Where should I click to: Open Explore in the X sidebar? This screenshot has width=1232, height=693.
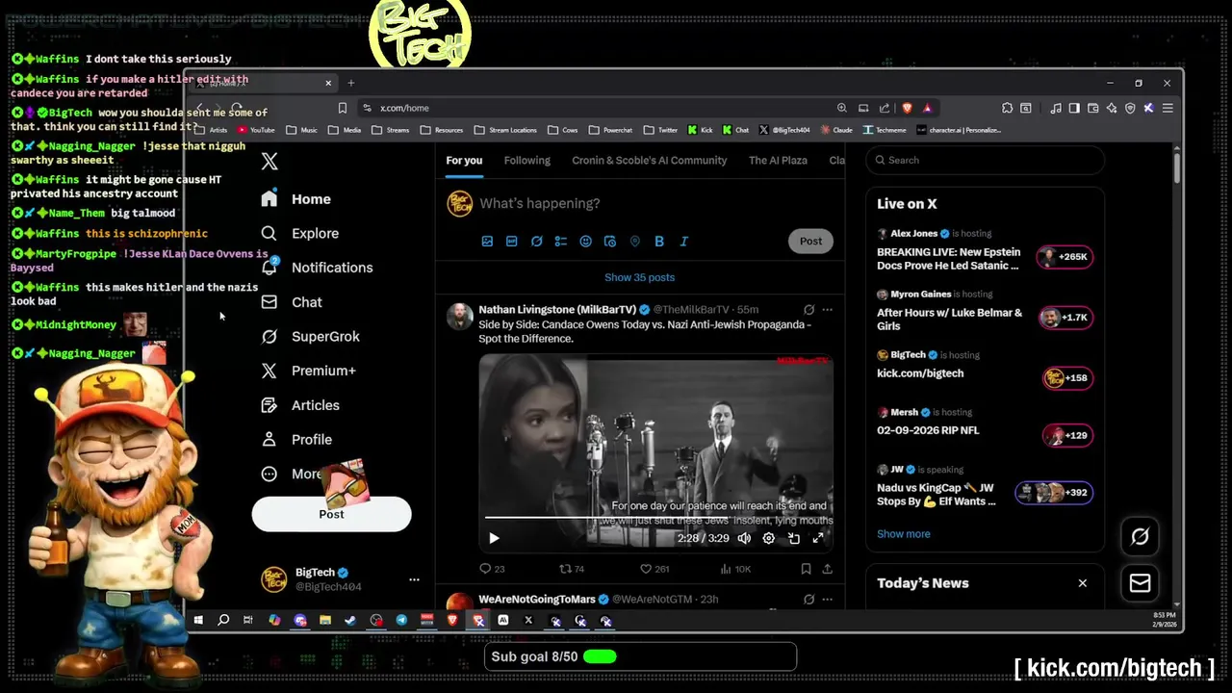coord(300,233)
